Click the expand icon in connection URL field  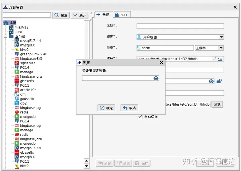click(x=215, y=59)
